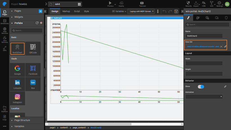Image resolution: width=231 pixels, height=130 pixels.
Task: Switch to the Script tab
Action: coord(77,11)
